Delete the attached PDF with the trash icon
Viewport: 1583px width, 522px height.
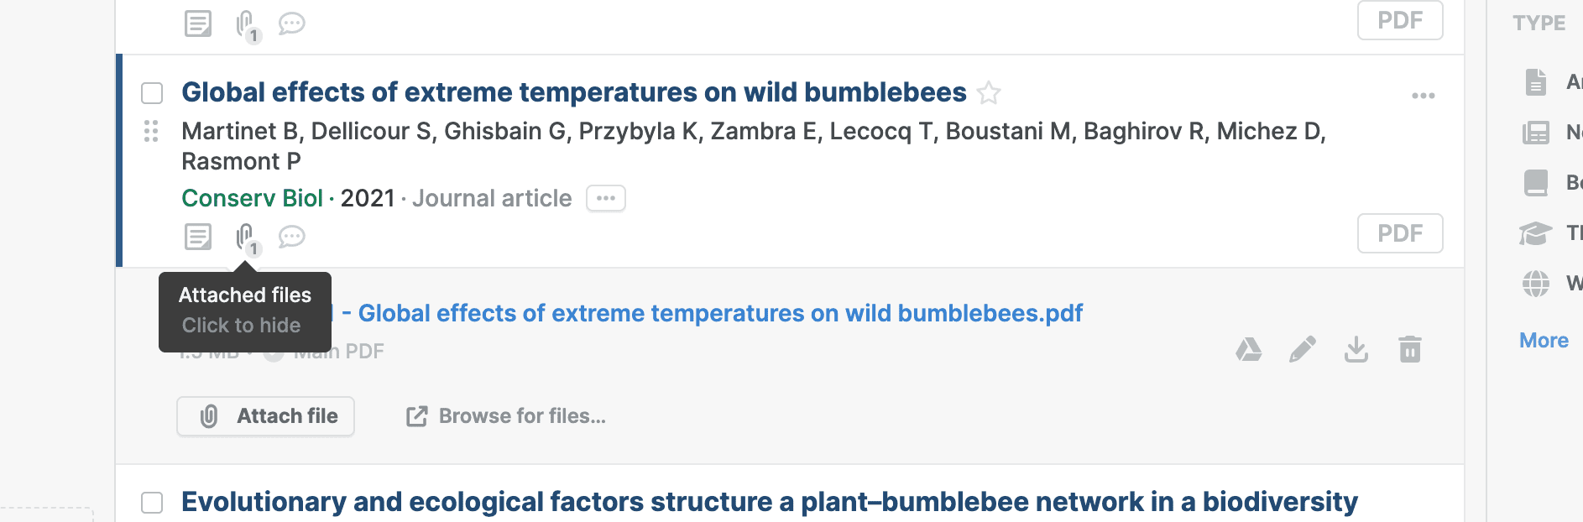tap(1410, 349)
